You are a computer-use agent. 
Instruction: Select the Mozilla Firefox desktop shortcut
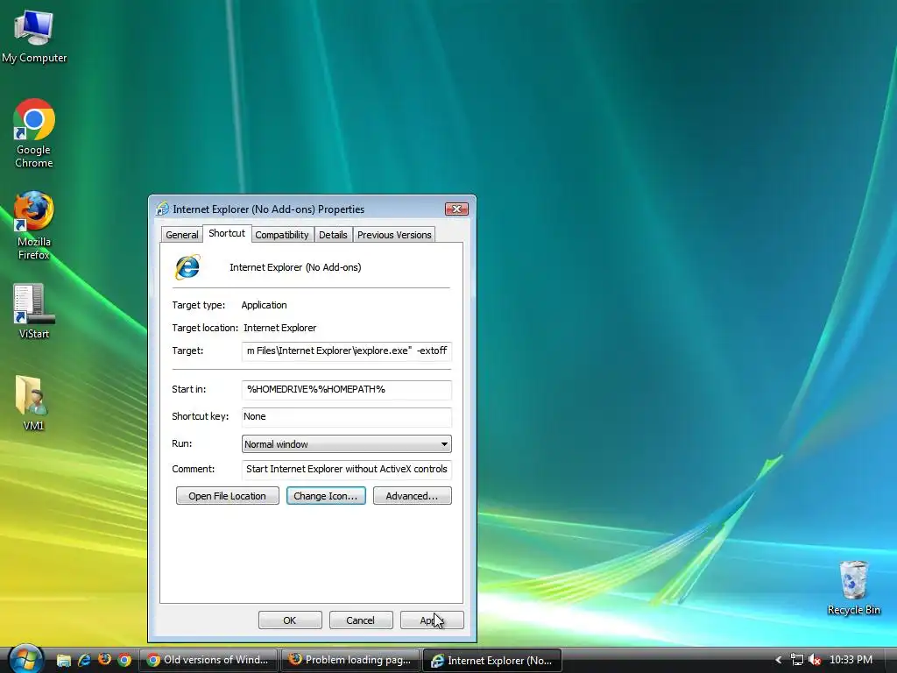tap(34, 225)
